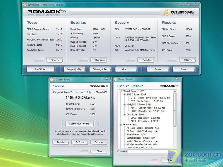
Task: Select Pixel Shader N/A row
Action: (x=136, y=134)
